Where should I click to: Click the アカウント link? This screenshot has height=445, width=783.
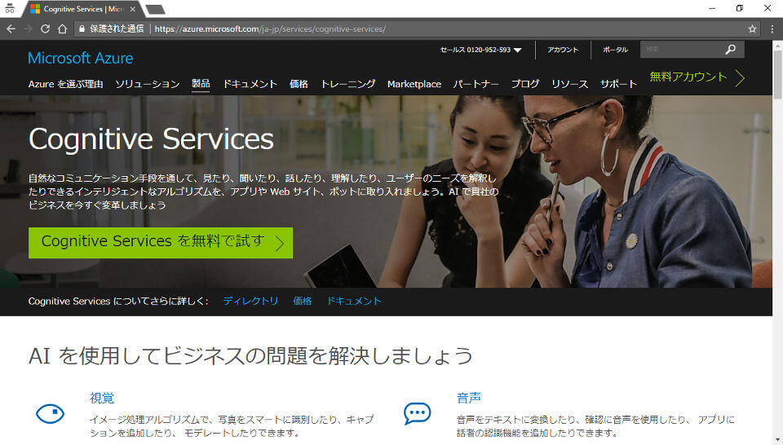pos(563,50)
